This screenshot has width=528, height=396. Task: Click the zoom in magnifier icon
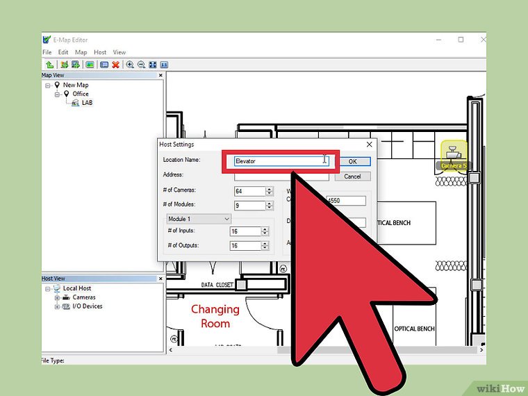[x=130, y=65]
